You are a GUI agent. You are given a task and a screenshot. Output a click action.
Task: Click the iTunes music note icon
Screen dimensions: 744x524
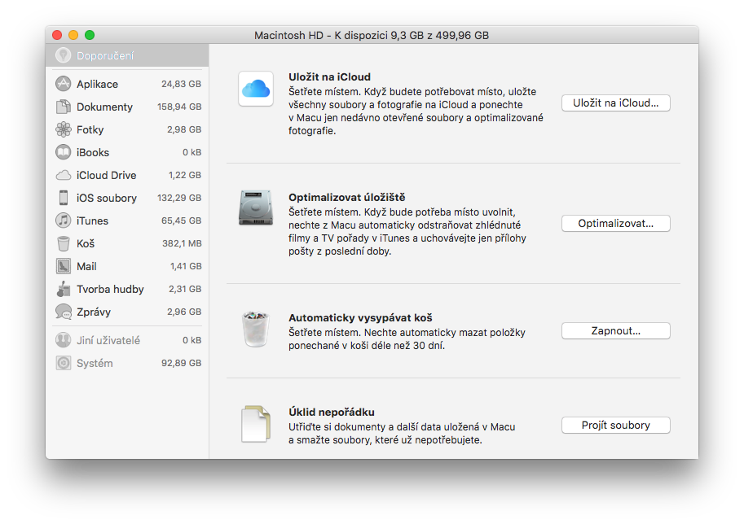[x=64, y=221]
